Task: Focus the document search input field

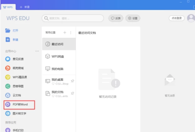Action: (x=73, y=18)
